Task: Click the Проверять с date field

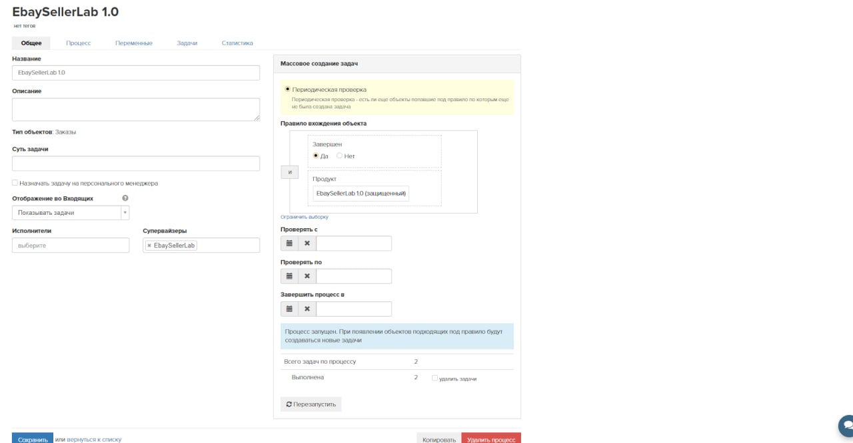Action: tap(354, 243)
